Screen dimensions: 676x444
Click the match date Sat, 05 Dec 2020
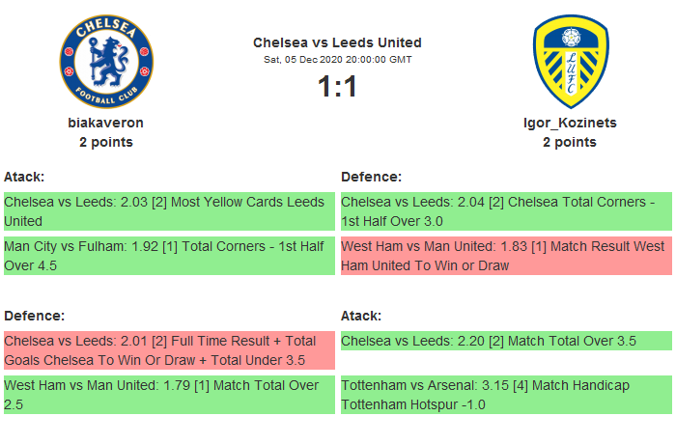click(337, 59)
